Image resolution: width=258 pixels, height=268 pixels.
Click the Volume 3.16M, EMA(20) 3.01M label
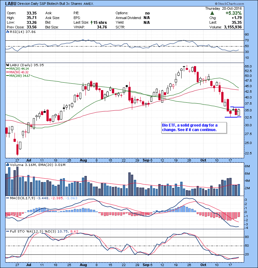pyautogui.click(x=37, y=165)
